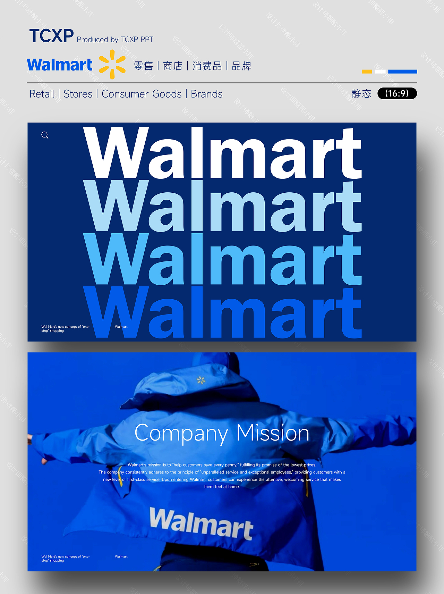Select the Retail category label
Viewport: 444px width, 594px height.
tap(42, 94)
